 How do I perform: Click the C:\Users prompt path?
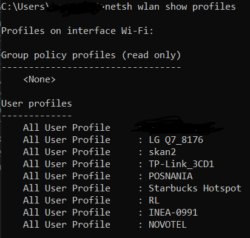[24, 7]
